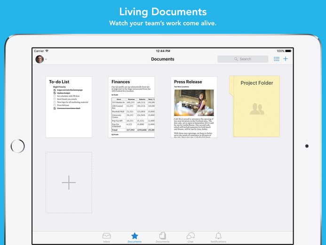
Task: Open the yellow Project Folder
Action: click(254, 106)
